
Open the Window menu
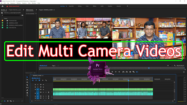tap(34, 3)
